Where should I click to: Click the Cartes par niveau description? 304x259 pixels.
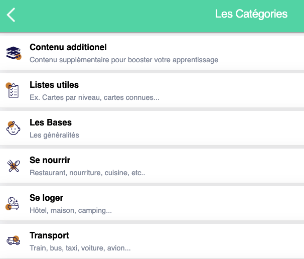point(94,97)
